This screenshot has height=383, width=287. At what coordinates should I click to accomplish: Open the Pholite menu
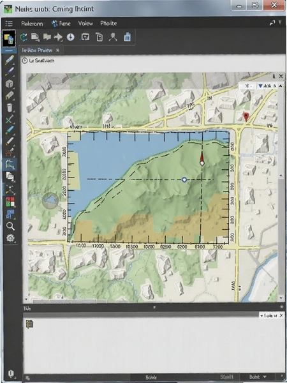click(108, 24)
